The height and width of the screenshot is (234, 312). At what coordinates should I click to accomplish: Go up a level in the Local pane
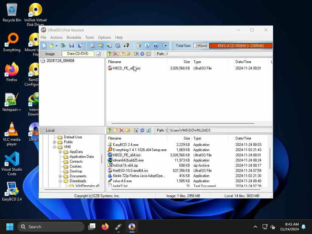(x=109, y=130)
